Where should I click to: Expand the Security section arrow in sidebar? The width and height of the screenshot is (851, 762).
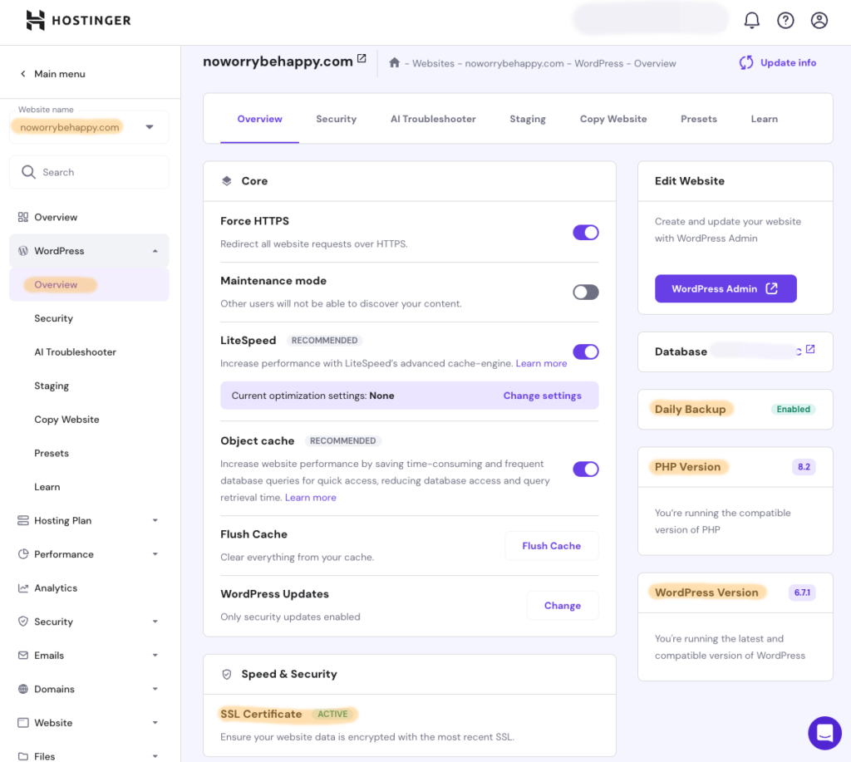point(155,622)
